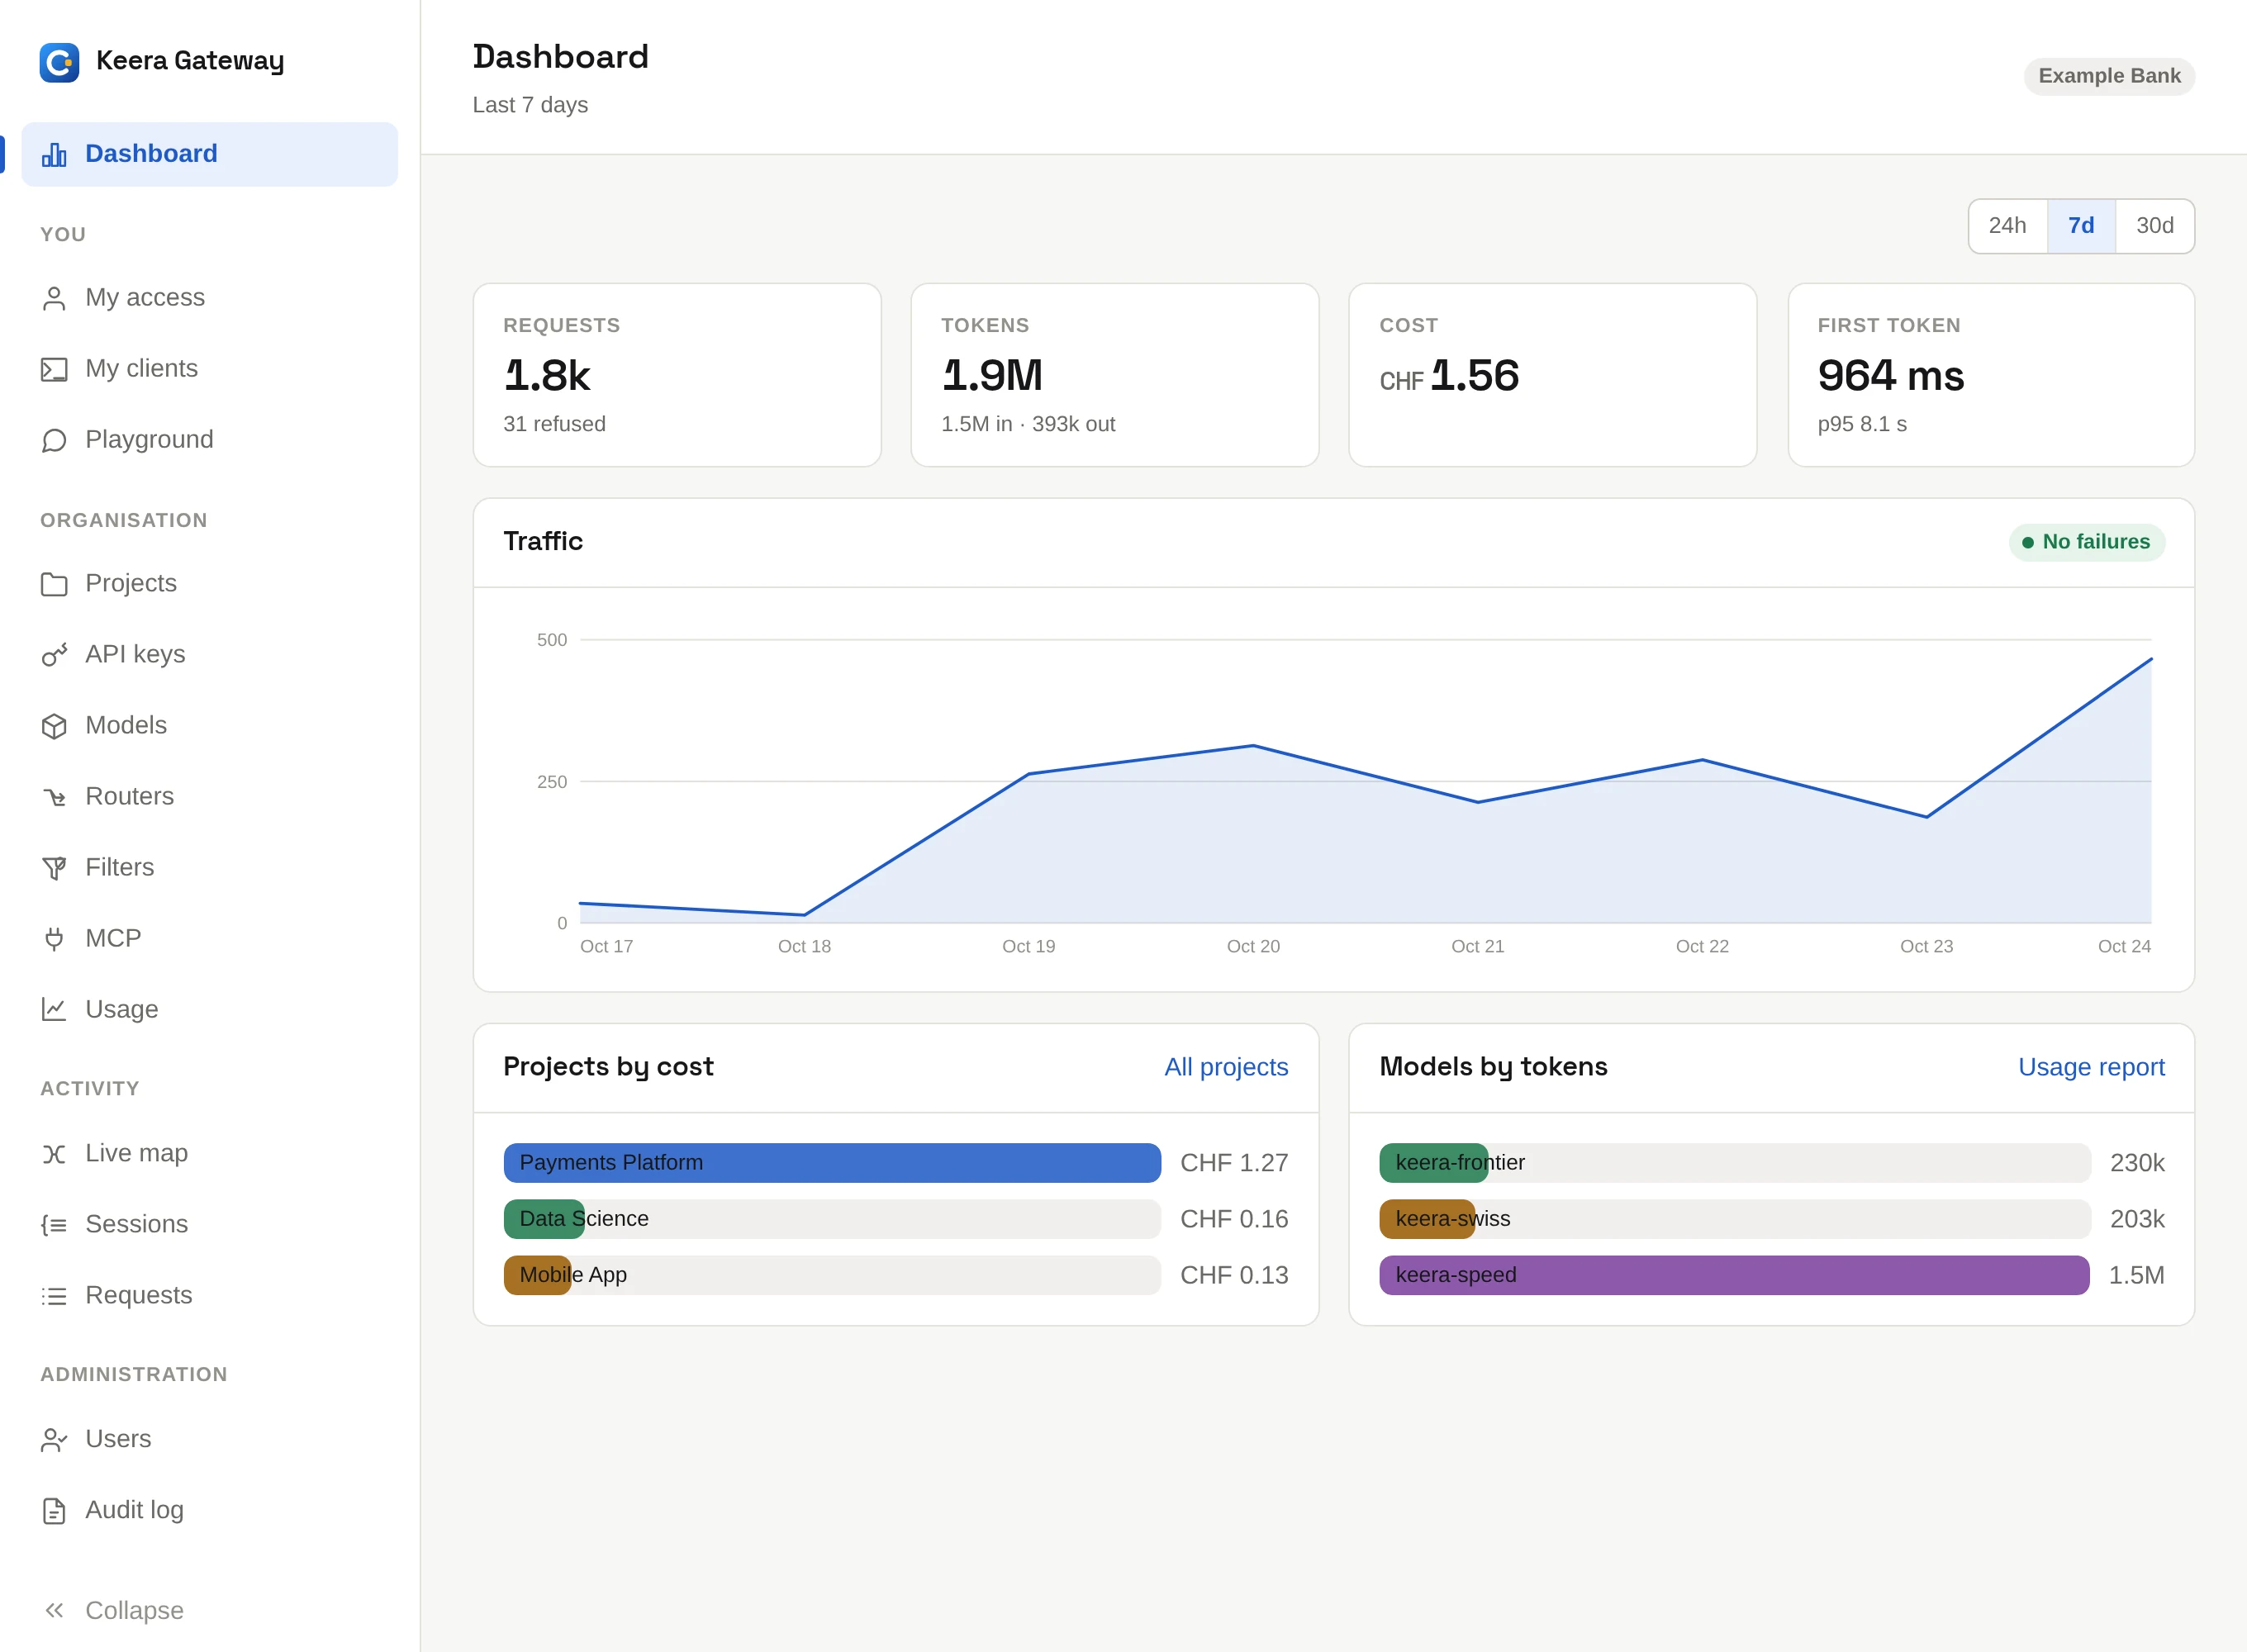Open the Usage report link
The image size is (2247, 1652).
(x=2091, y=1067)
